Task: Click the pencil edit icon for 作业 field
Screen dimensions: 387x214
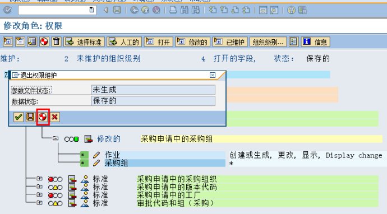Action: click(96, 155)
